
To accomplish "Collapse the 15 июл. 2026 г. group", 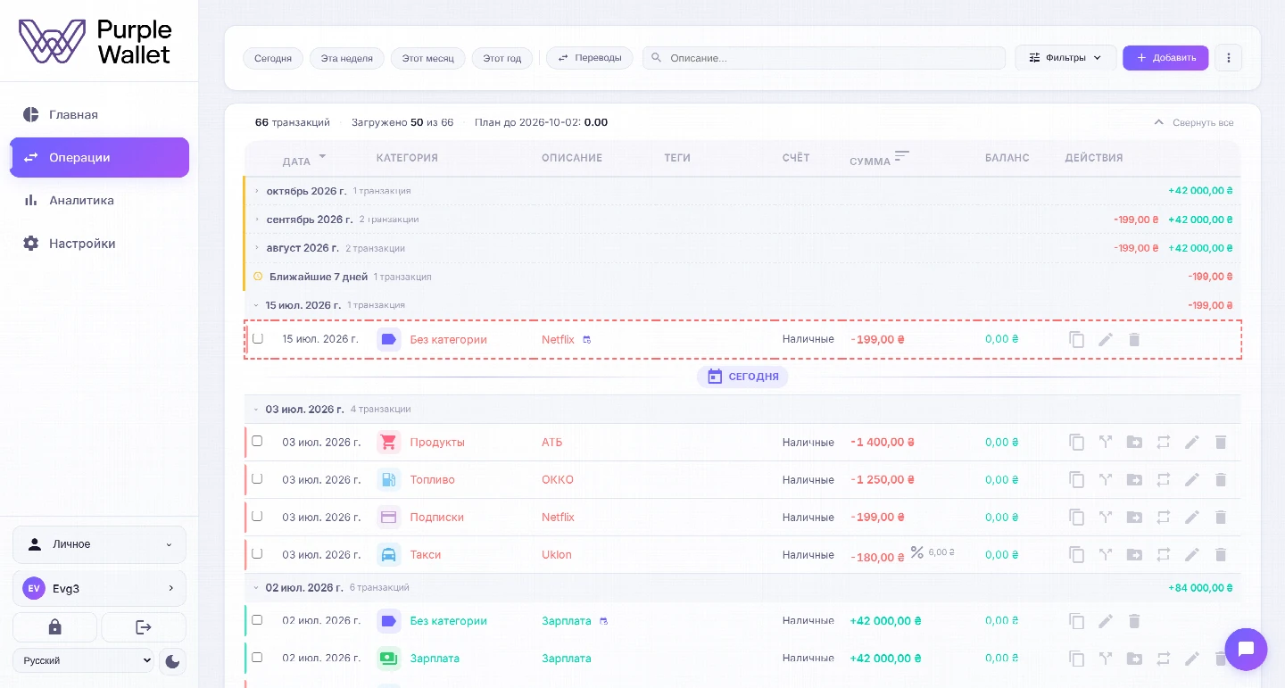I will point(256,305).
